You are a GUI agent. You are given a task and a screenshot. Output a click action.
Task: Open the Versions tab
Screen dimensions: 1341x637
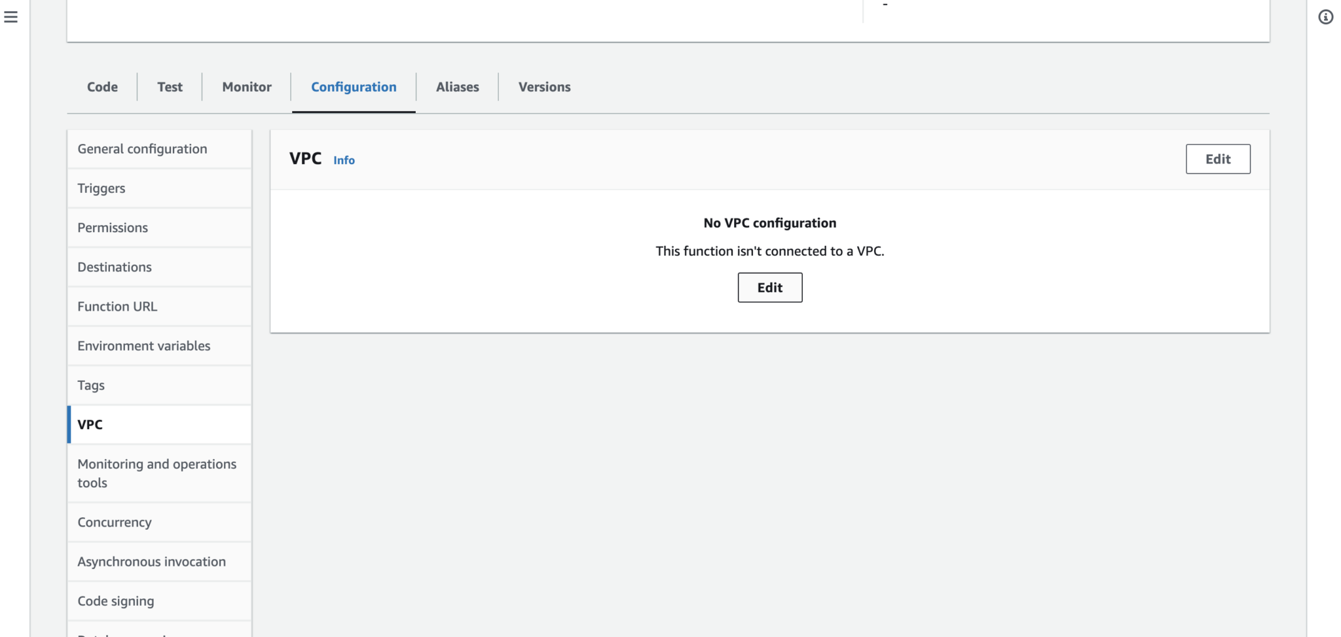tap(544, 86)
